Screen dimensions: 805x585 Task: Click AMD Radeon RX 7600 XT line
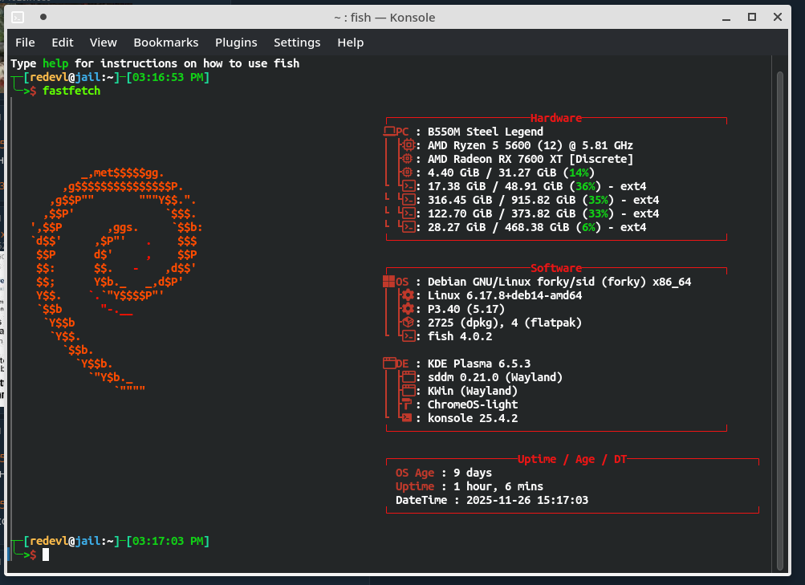click(x=531, y=159)
